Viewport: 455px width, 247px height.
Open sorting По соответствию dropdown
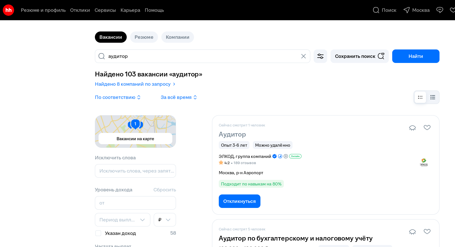pos(118,97)
